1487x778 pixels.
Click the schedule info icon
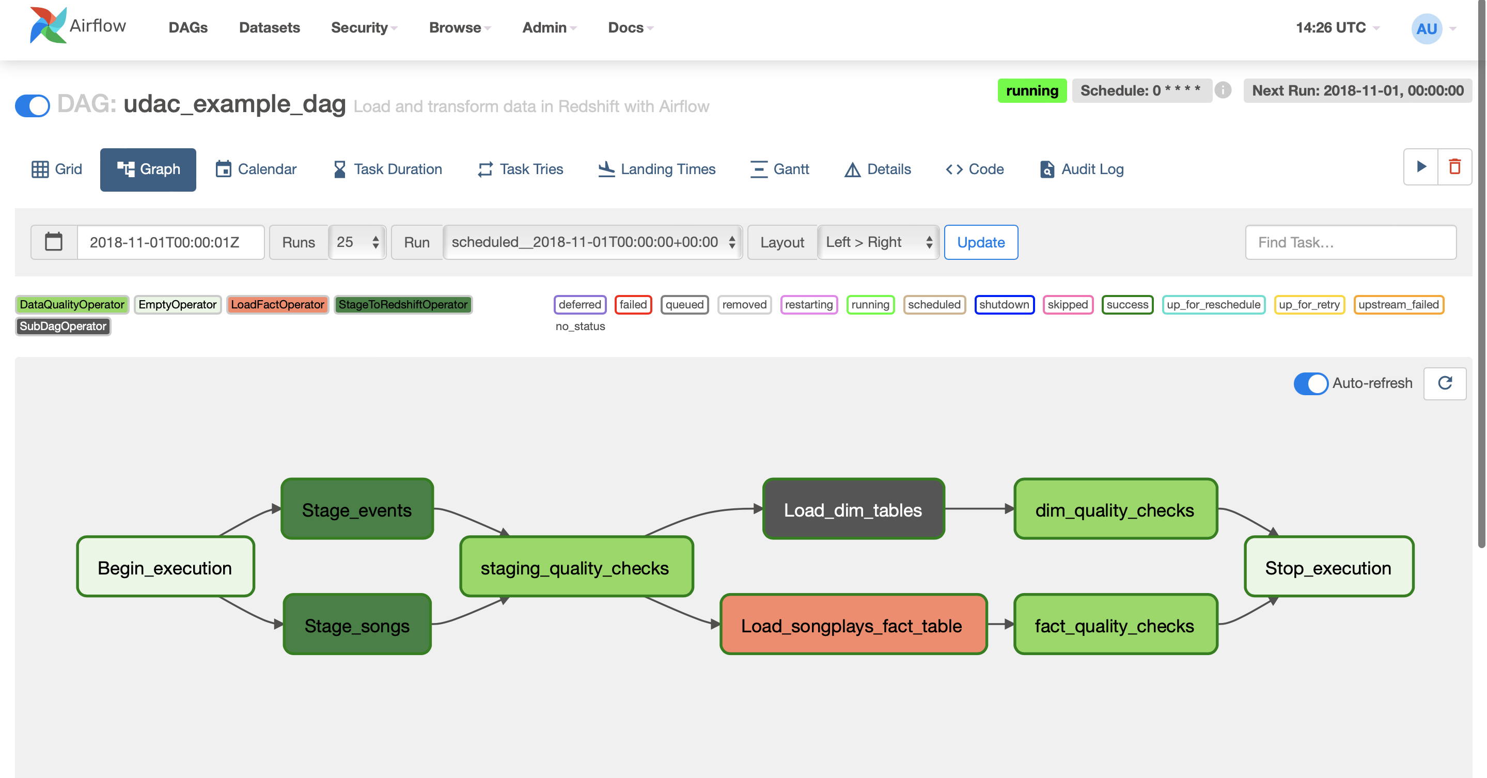click(x=1223, y=90)
